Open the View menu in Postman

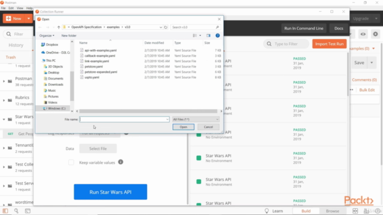(x=20, y=8)
